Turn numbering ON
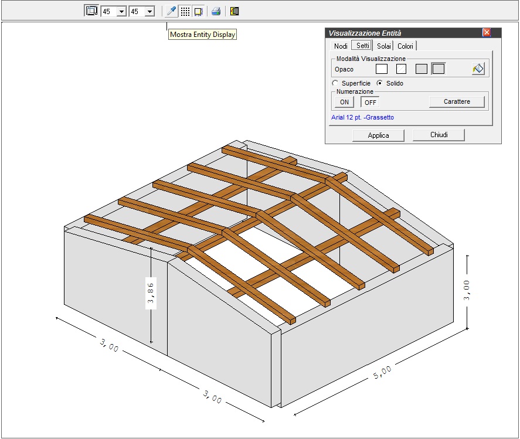The image size is (520, 439). [x=344, y=102]
